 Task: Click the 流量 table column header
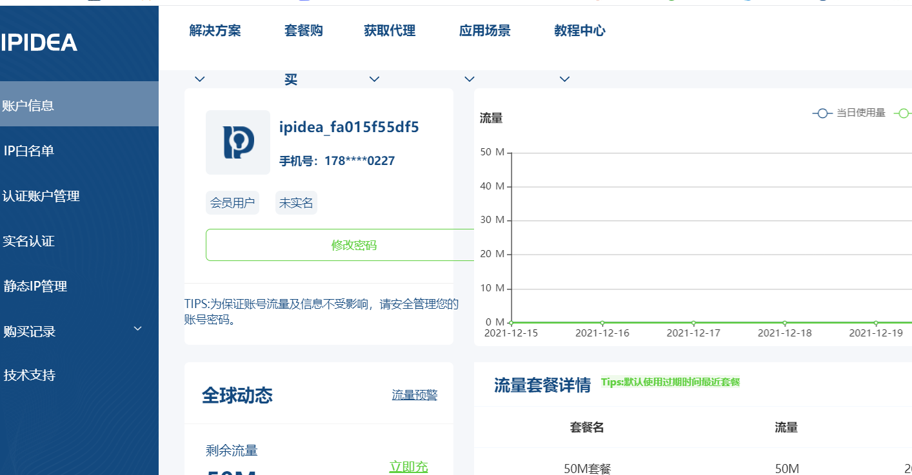[x=786, y=427]
